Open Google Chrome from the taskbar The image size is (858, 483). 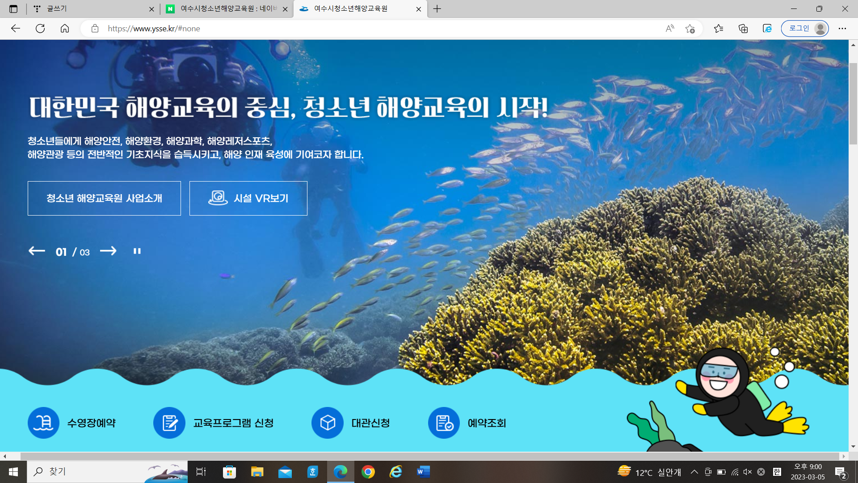click(368, 472)
